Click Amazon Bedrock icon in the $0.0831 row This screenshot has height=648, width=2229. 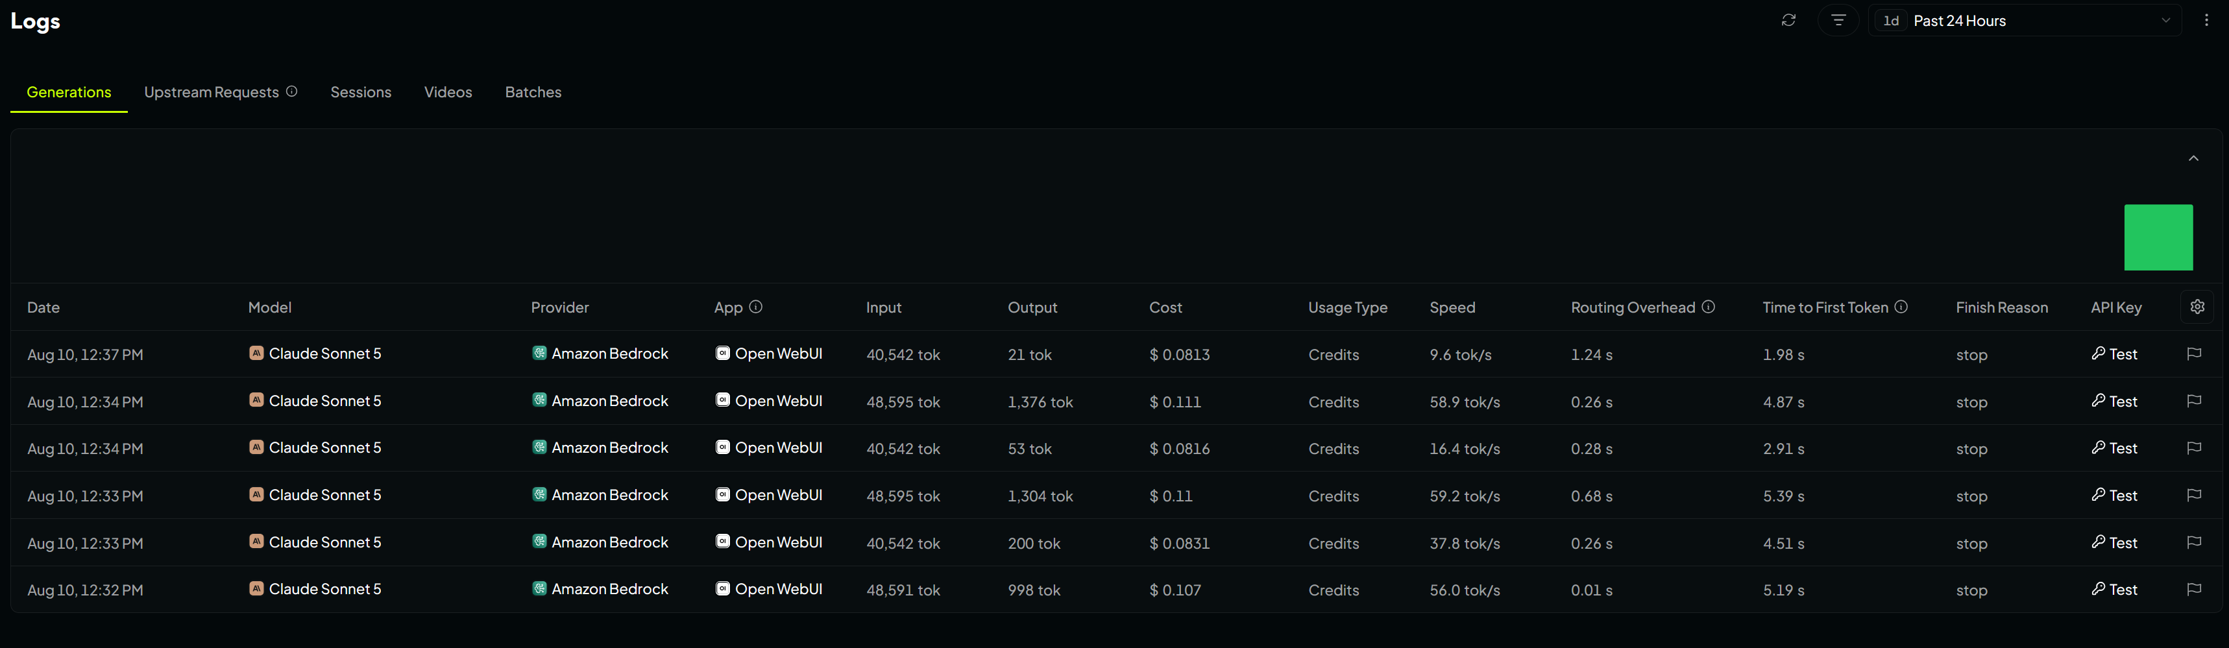point(539,542)
